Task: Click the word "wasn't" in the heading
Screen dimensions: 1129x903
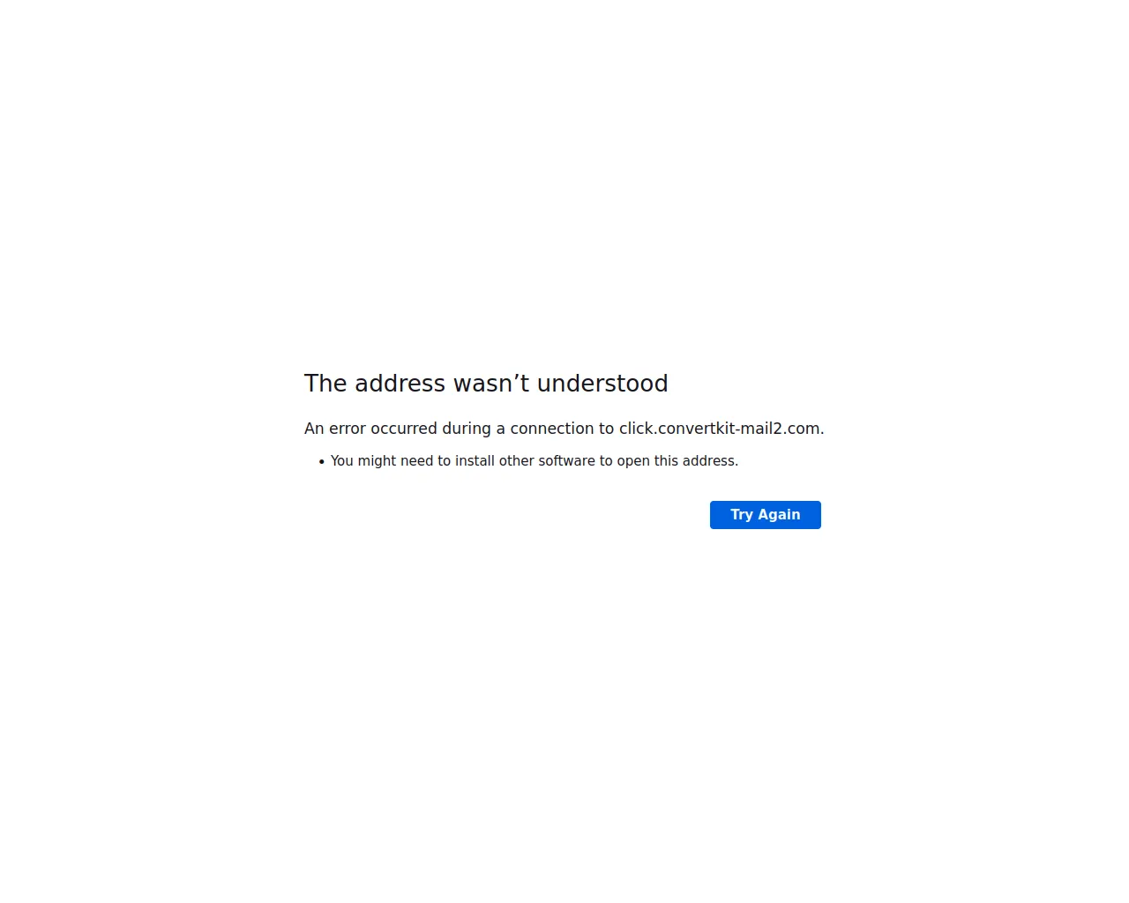Action: pos(491,384)
